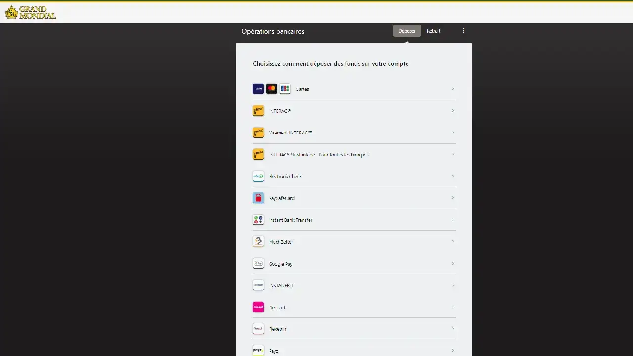Screen dimensions: 633x356
Task: Click the MuchBetter payment icon
Action: 258,242
